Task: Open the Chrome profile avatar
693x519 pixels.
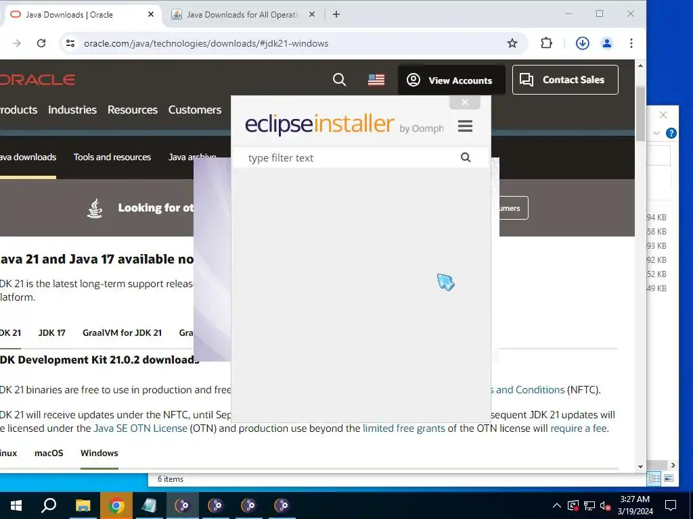Action: click(607, 43)
